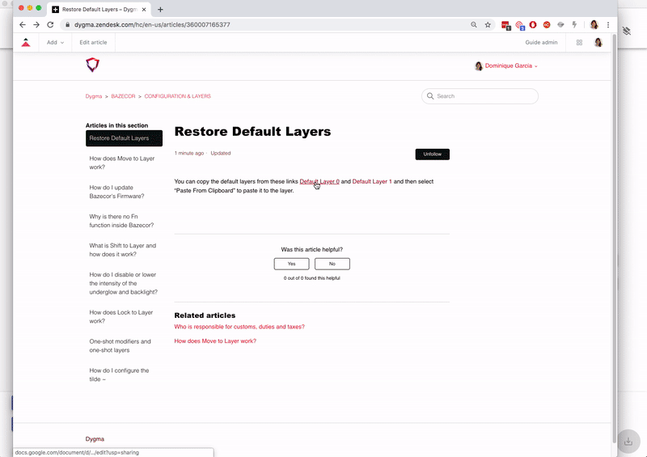Click the address bar URL
Image resolution: width=647 pixels, height=457 pixels.
(x=152, y=25)
